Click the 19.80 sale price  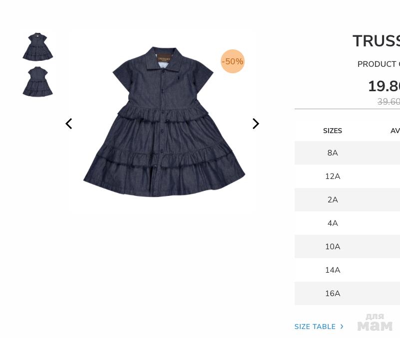384,86
